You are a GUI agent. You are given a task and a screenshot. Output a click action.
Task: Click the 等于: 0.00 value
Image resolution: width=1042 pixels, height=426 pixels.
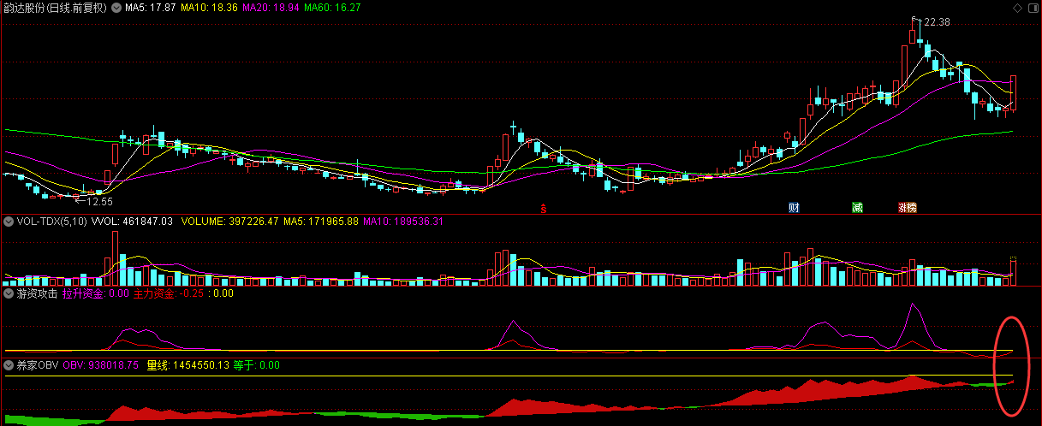[x=257, y=365]
